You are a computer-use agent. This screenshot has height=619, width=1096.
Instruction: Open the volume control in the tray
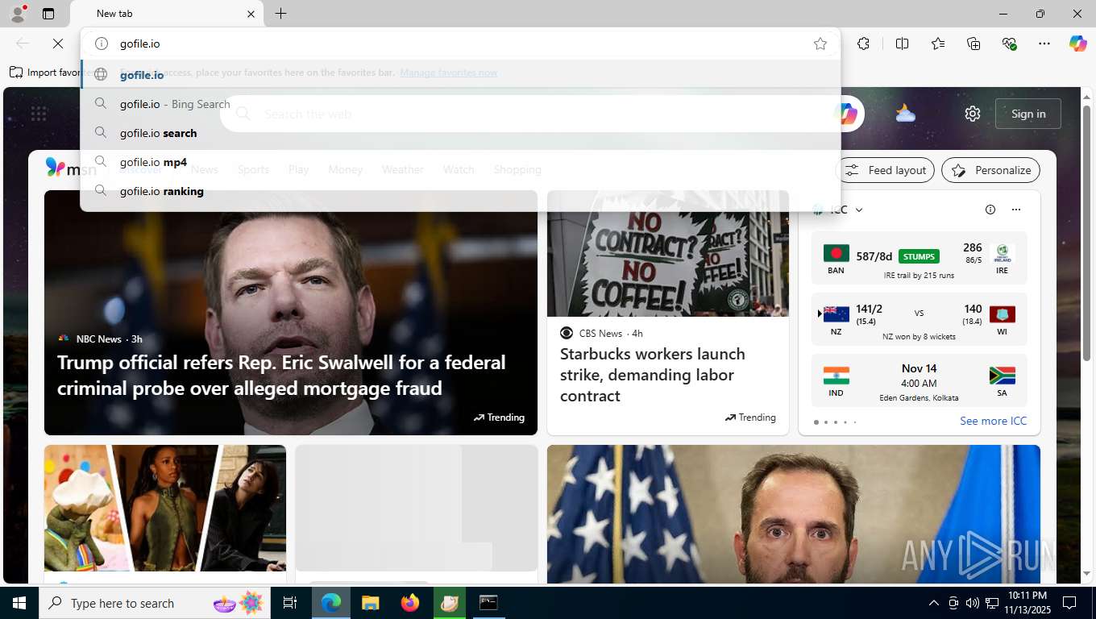click(x=972, y=603)
